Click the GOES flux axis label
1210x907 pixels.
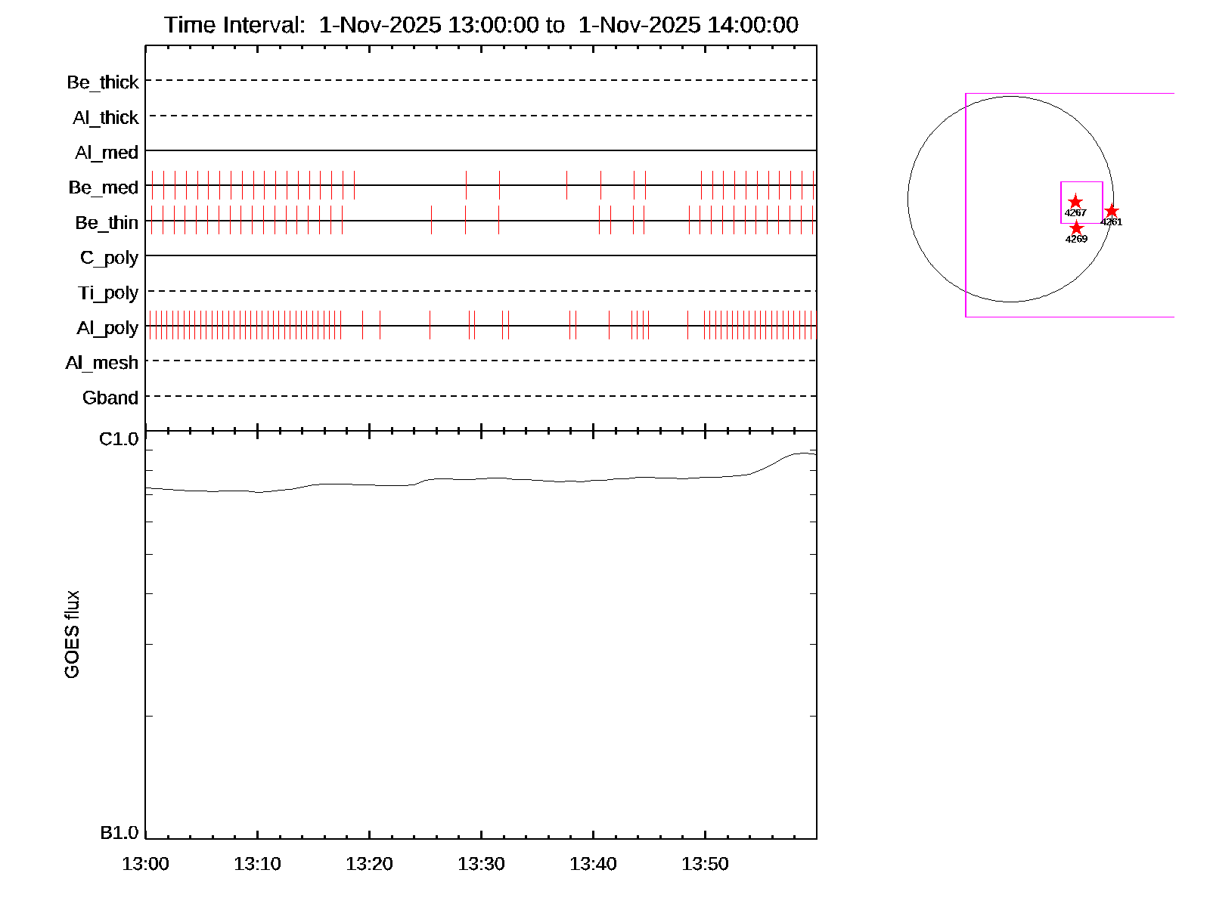pyautogui.click(x=72, y=635)
